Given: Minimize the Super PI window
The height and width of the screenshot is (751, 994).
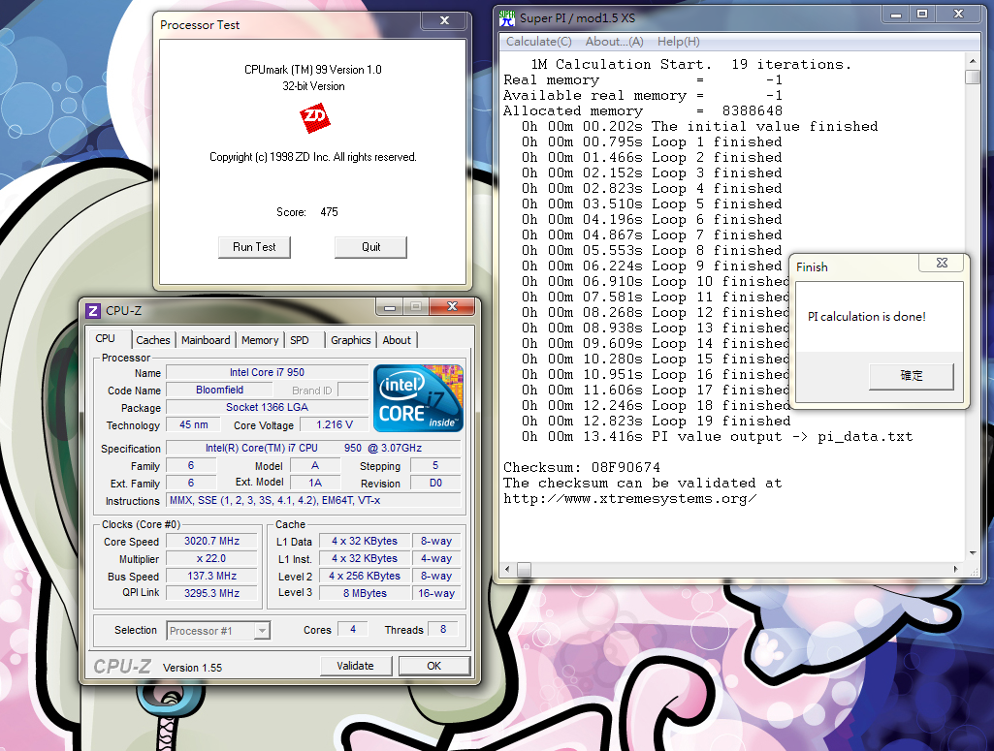Looking at the screenshot, I should (896, 15).
